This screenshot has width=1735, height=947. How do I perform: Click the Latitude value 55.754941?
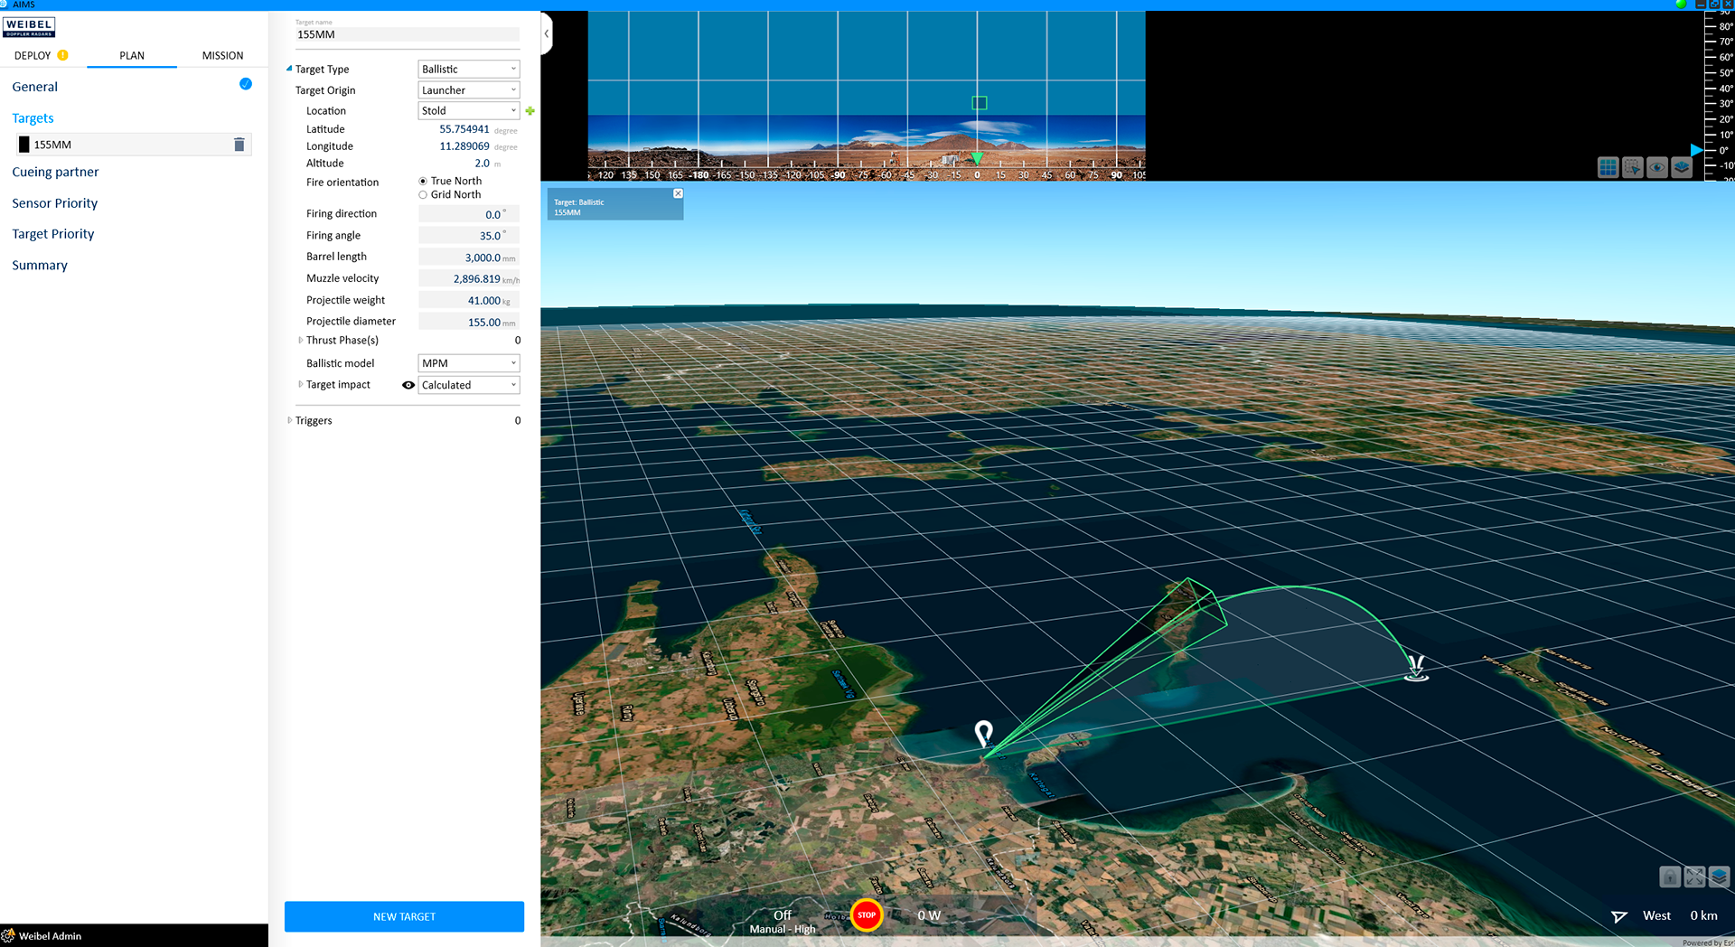(x=464, y=129)
